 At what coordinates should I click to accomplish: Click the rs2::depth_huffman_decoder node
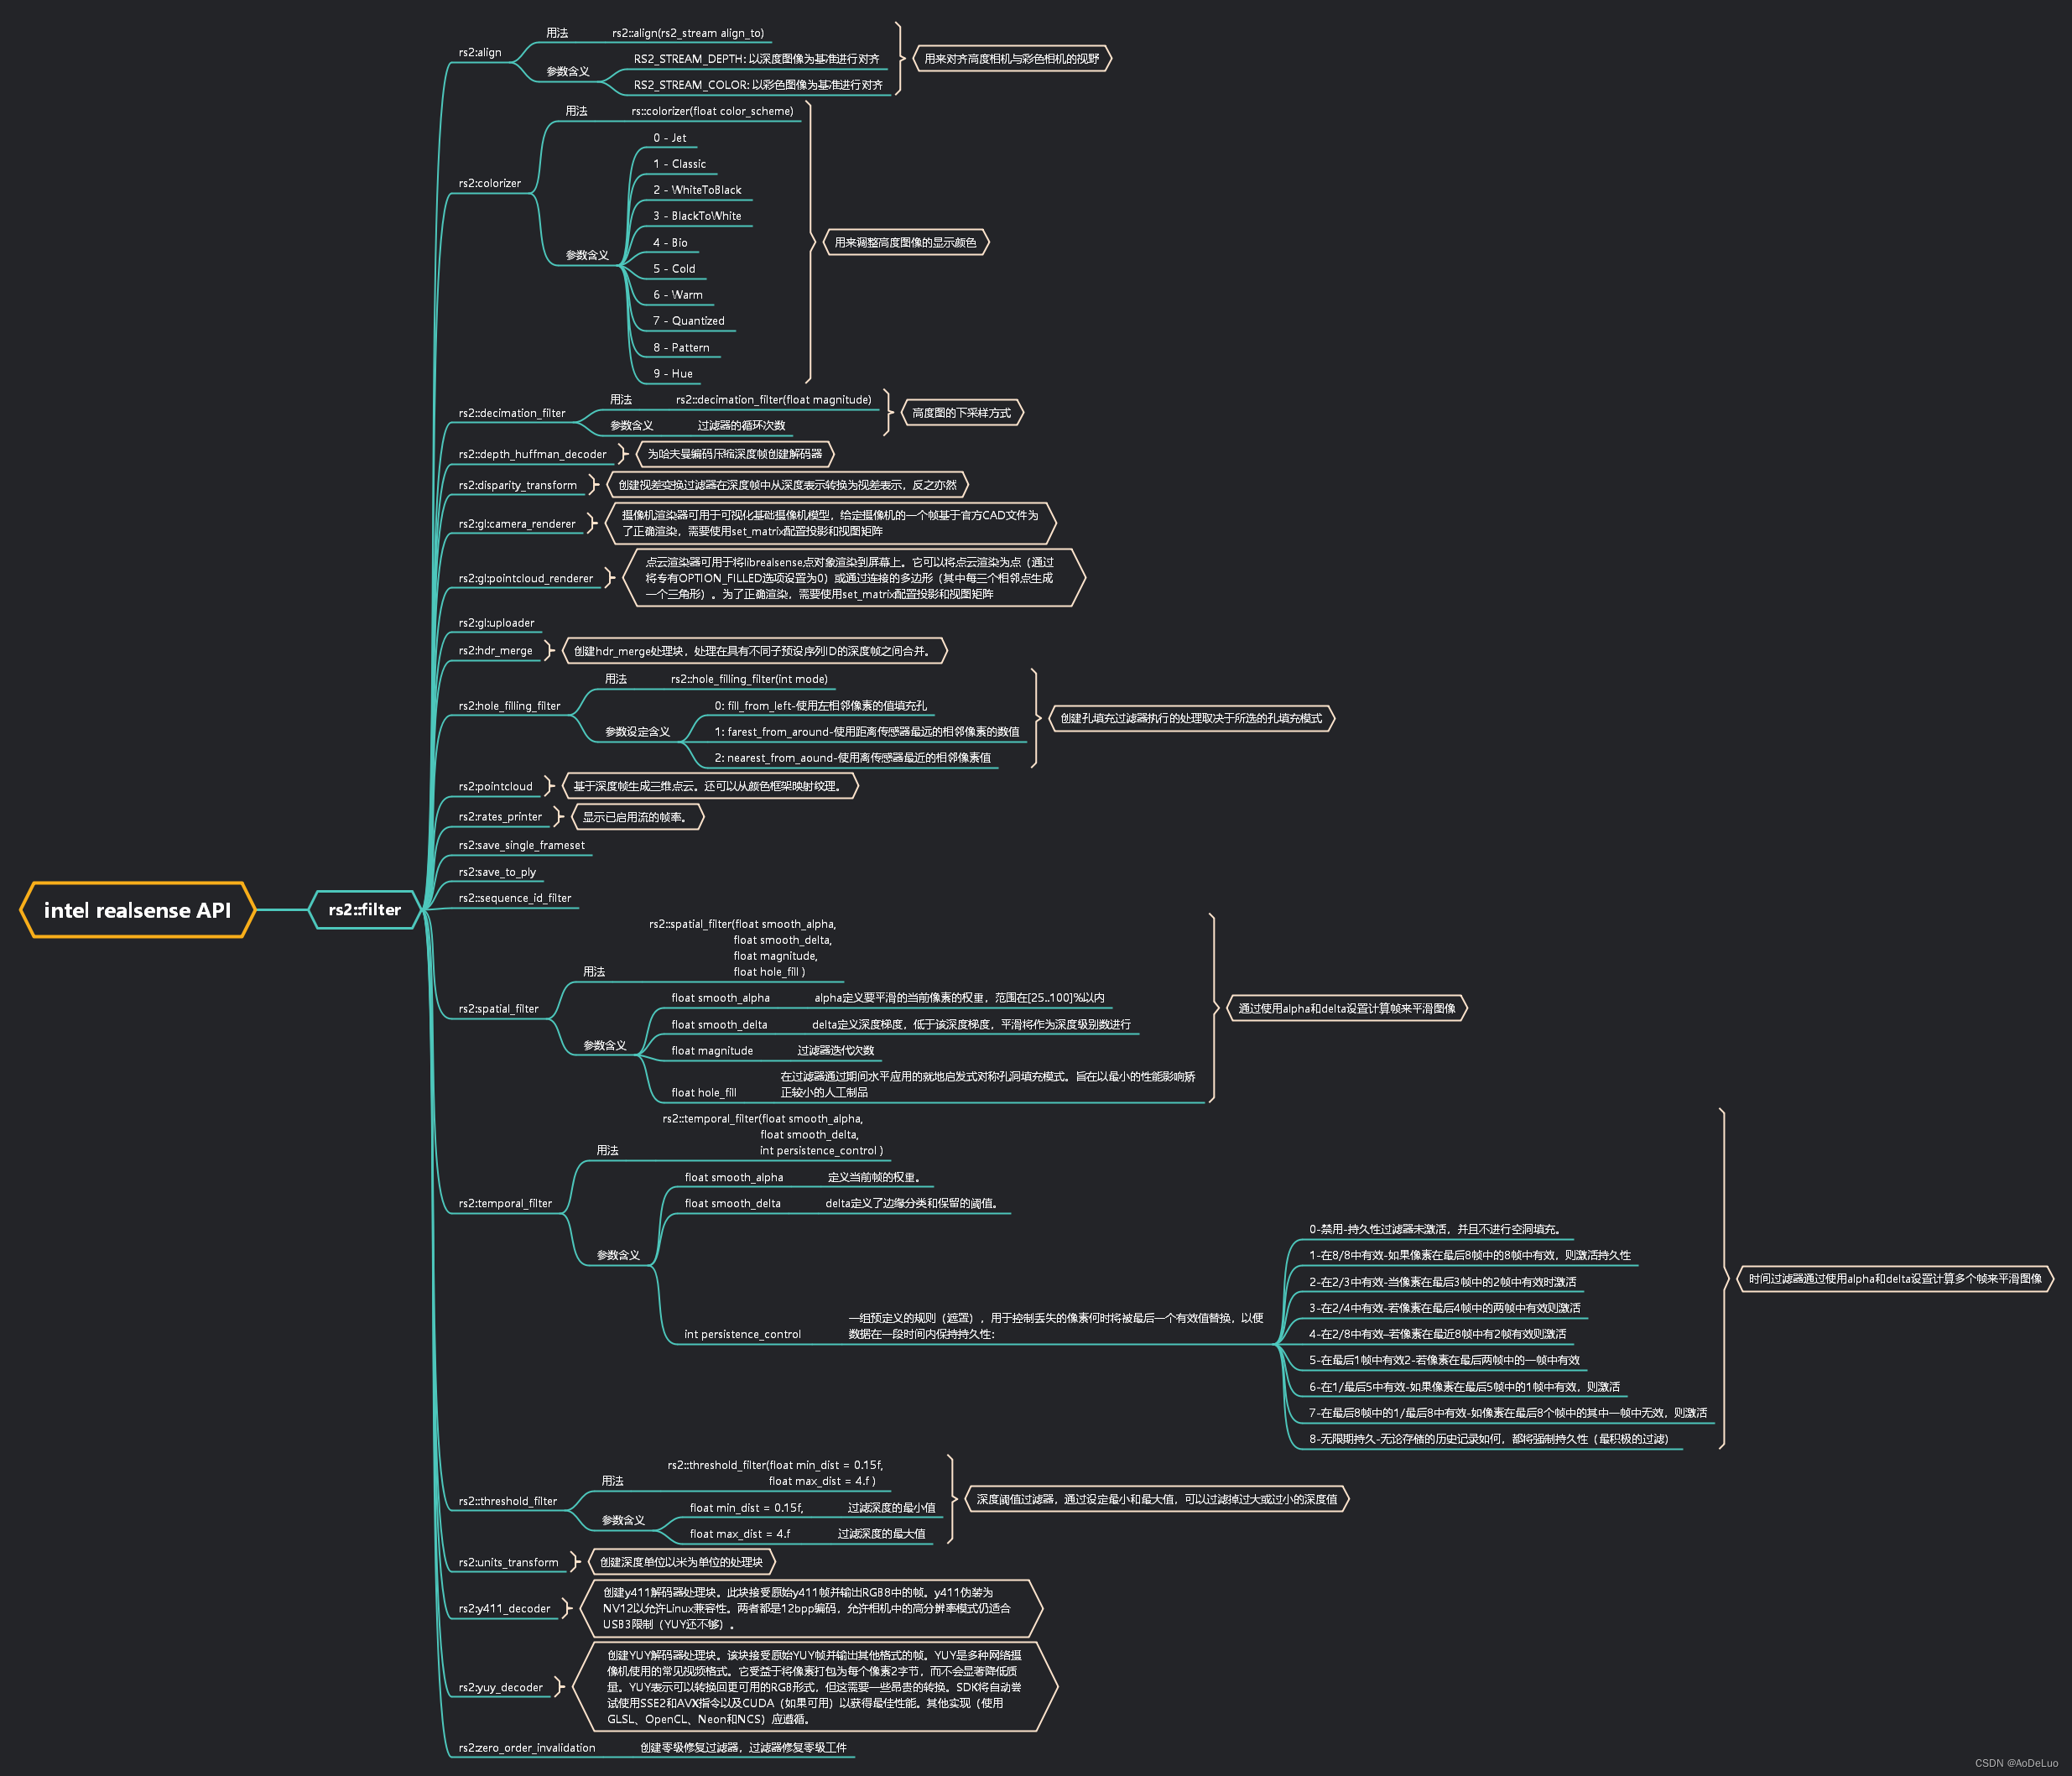(533, 454)
